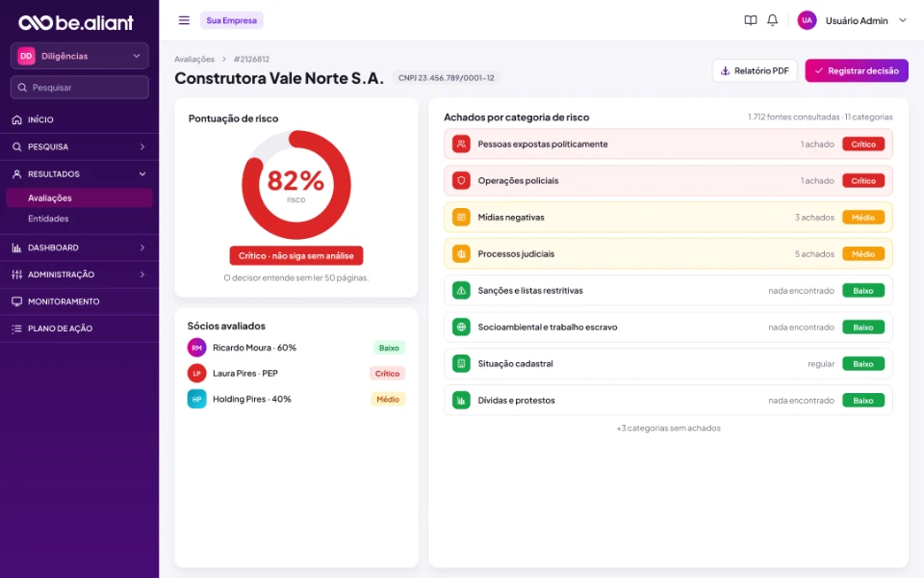This screenshot has height=578, width=924.
Task: Click the LP avatar of Laura Pires
Action: [196, 374]
